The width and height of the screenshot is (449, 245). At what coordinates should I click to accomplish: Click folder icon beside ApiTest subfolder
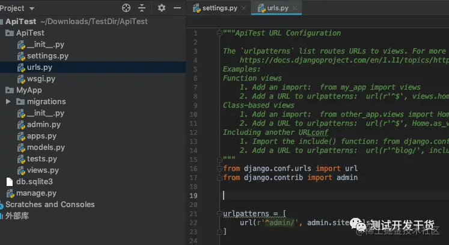[10, 33]
